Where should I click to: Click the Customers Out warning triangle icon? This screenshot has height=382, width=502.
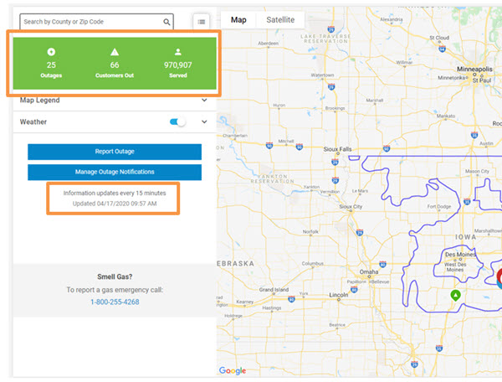pos(115,52)
